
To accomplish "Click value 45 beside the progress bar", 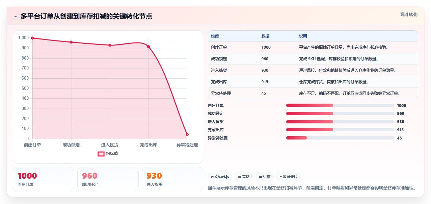I will (399, 138).
